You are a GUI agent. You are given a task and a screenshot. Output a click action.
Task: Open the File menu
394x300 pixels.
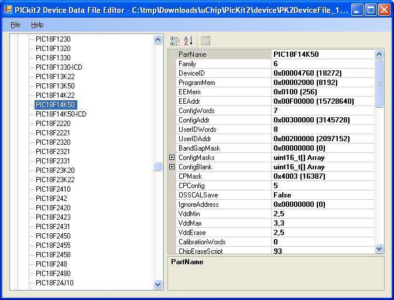[x=15, y=25]
